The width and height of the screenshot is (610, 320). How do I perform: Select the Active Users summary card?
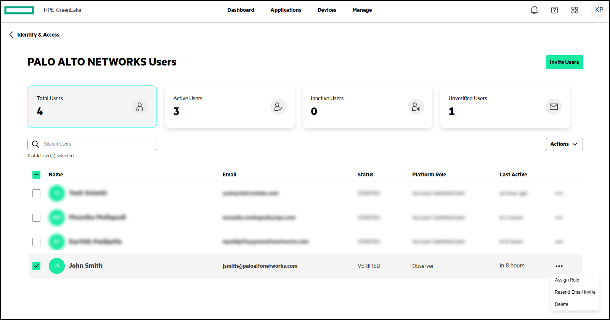pos(230,107)
